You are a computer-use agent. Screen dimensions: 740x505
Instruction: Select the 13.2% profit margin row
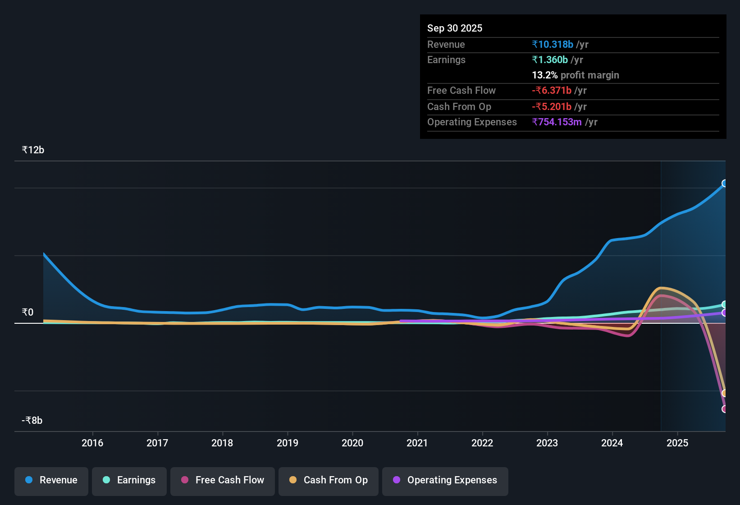point(575,75)
